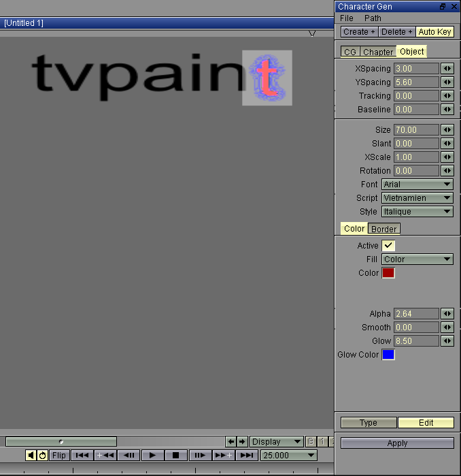Switch to Edit mode
This screenshot has height=476, width=461.
point(426,423)
